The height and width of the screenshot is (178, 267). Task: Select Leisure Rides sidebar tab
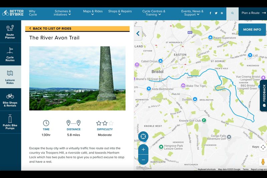[x=10, y=77]
